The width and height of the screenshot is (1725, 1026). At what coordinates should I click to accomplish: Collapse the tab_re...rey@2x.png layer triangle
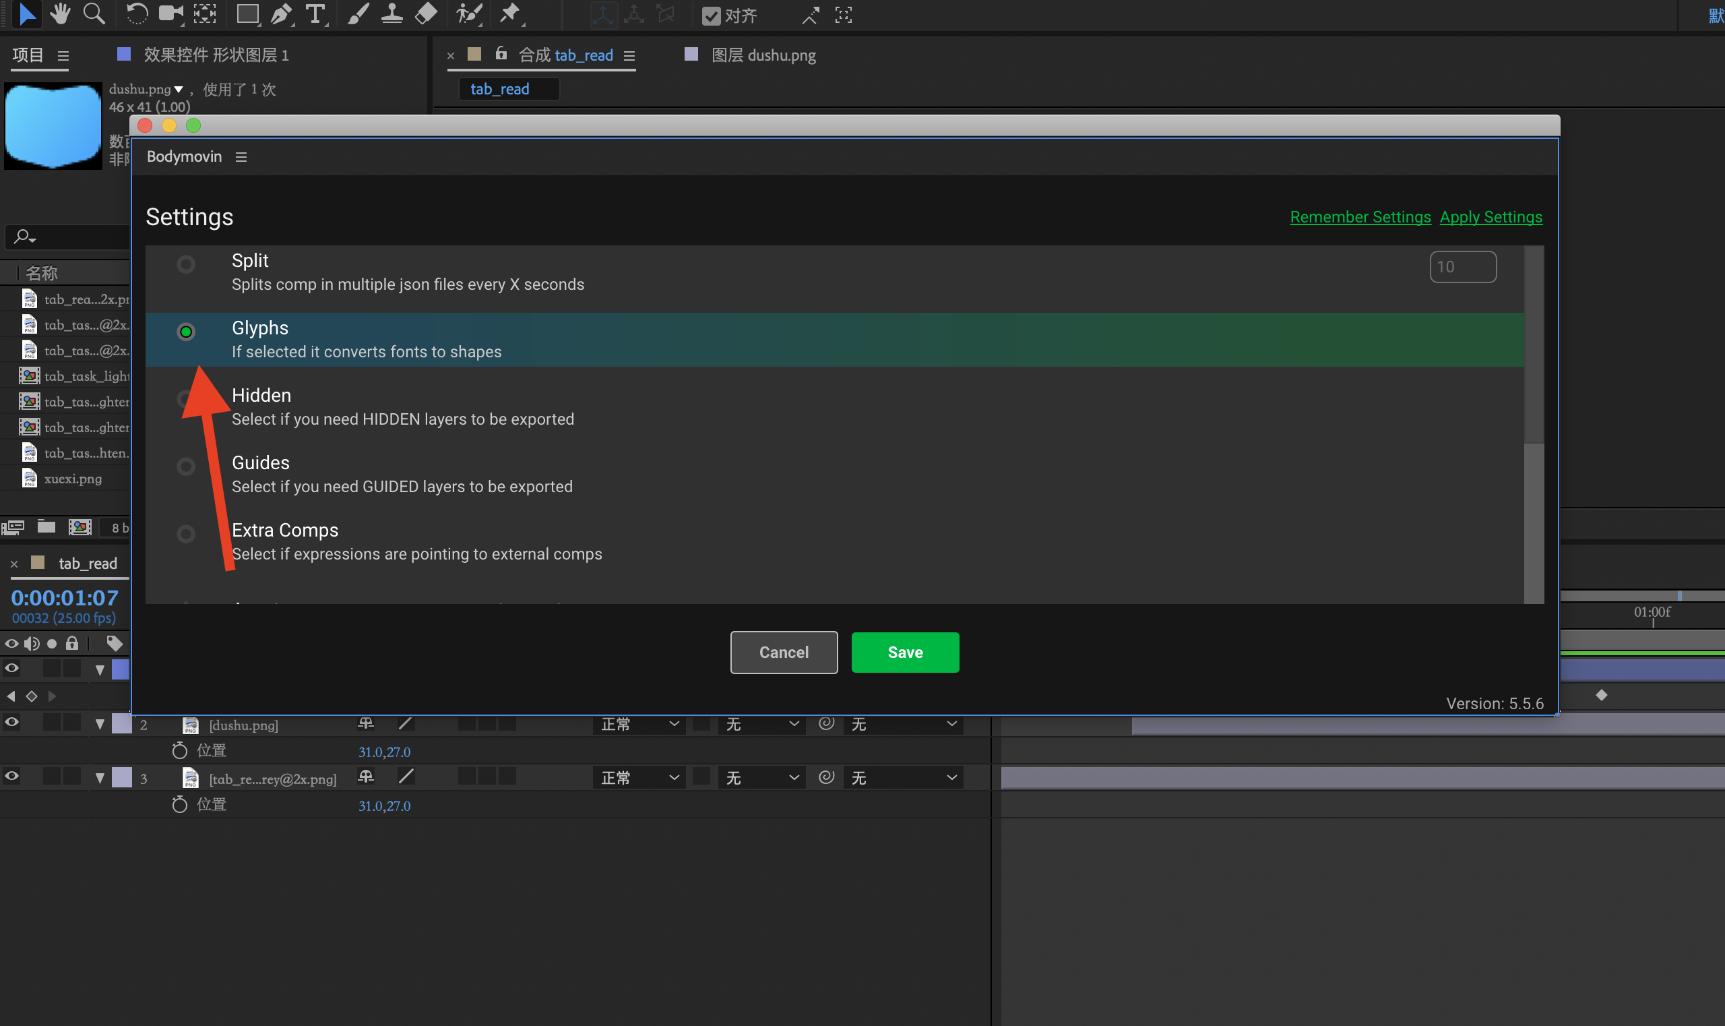pos(100,779)
